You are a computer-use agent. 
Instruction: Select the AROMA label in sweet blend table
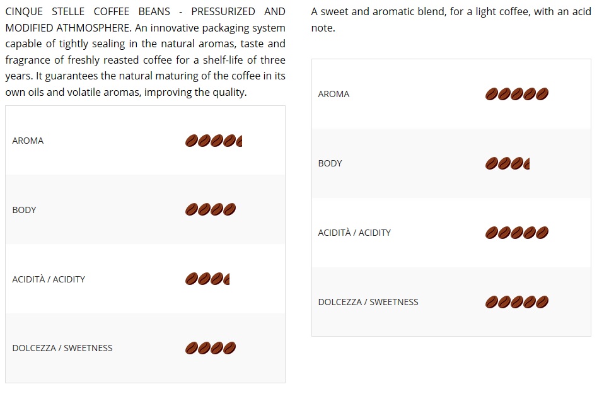tap(333, 94)
